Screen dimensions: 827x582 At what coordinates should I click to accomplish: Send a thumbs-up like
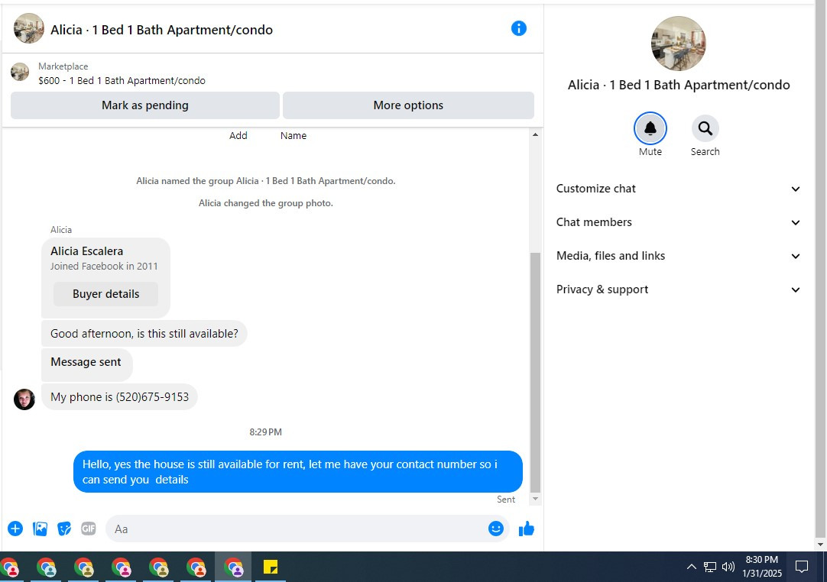click(527, 529)
